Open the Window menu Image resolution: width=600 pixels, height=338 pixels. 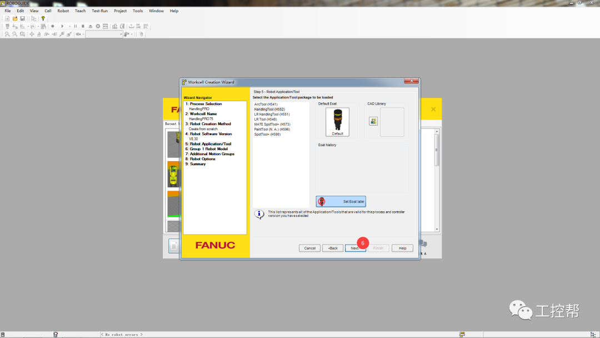(156, 11)
